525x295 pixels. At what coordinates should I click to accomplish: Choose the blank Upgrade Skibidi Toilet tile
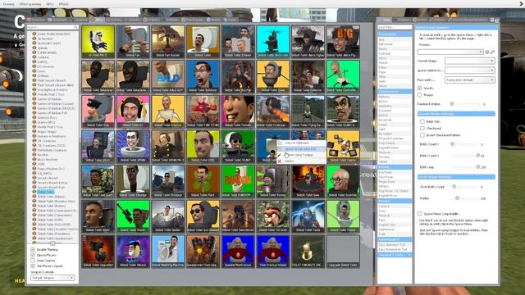point(343,252)
